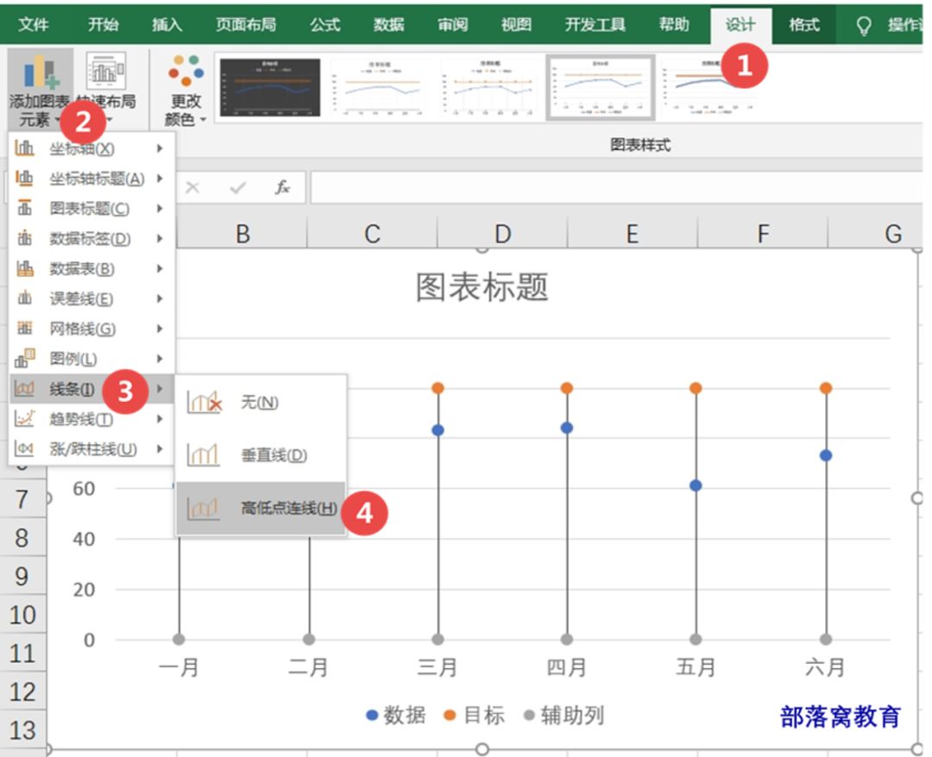
Task: Click the 数据 legend entry
Action: (396, 716)
